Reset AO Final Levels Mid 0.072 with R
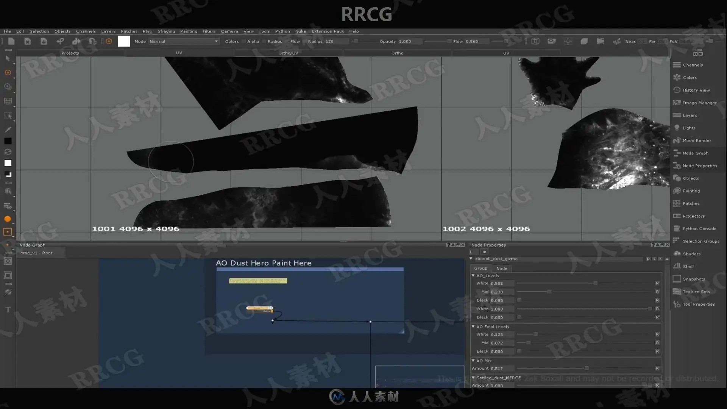Image resolution: width=727 pixels, height=409 pixels. click(657, 343)
